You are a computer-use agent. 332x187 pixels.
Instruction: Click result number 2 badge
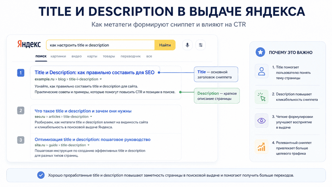click(x=21, y=110)
